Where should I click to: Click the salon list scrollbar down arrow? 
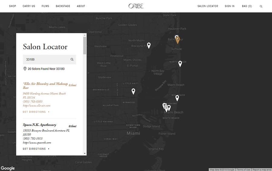click(85, 153)
